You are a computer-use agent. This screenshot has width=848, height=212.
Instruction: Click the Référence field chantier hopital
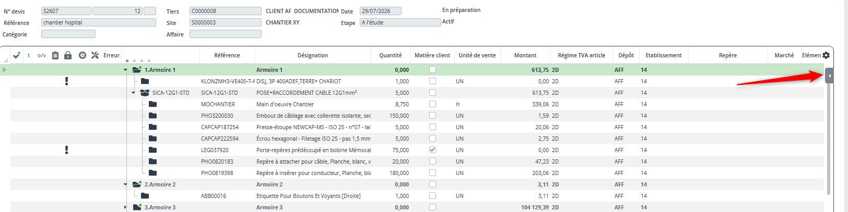(99, 22)
